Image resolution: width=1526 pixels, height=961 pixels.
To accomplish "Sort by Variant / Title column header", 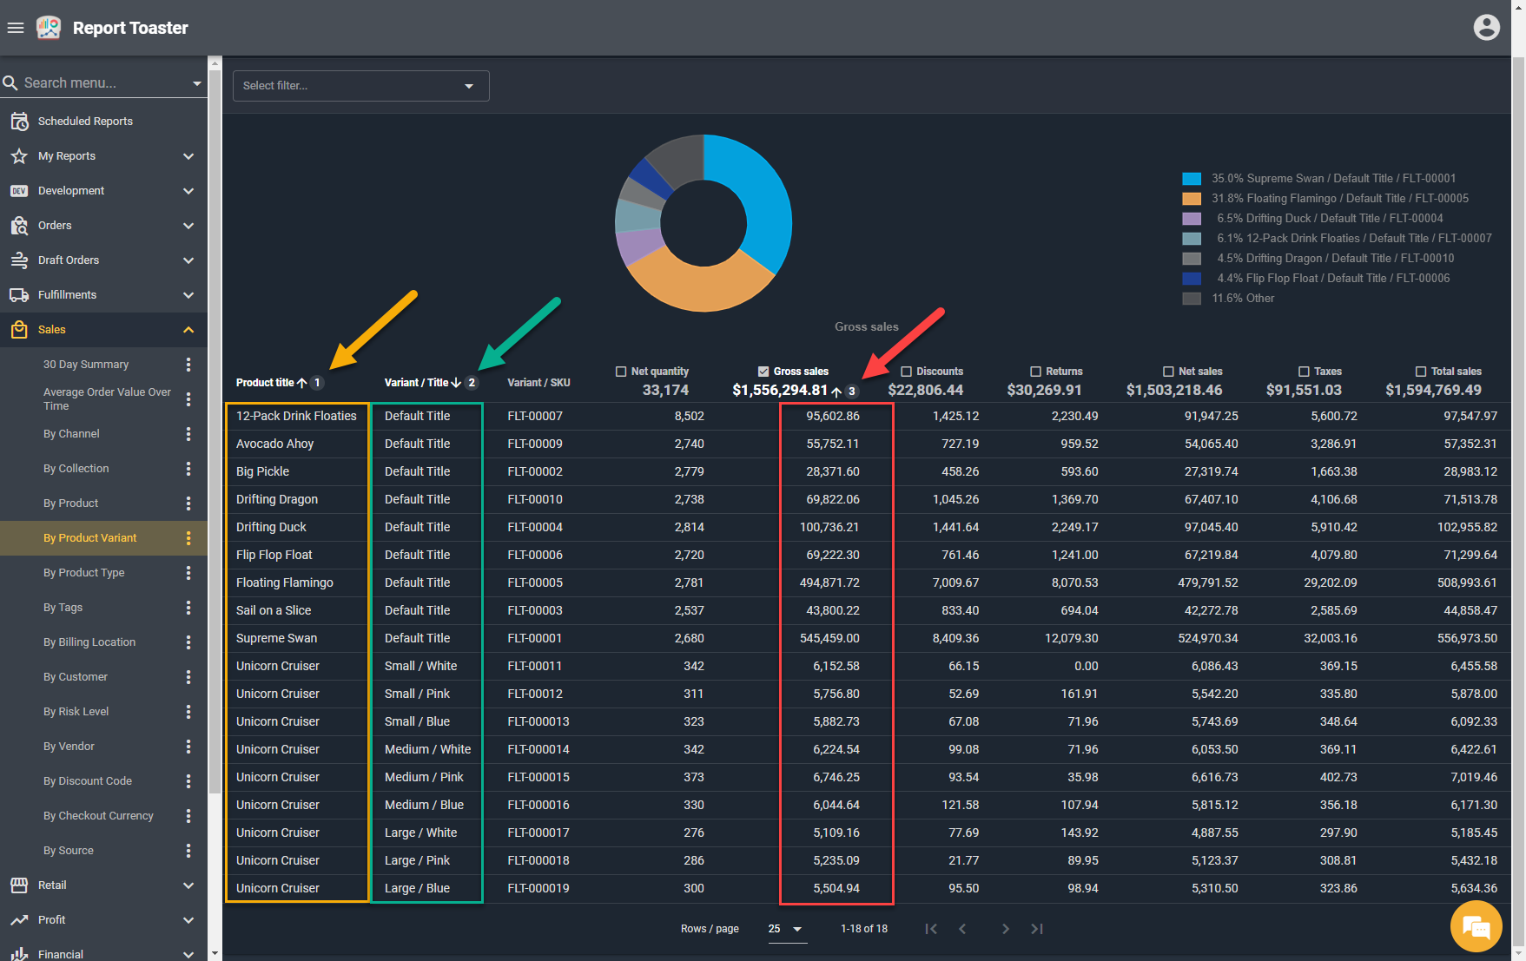I will (x=417, y=383).
